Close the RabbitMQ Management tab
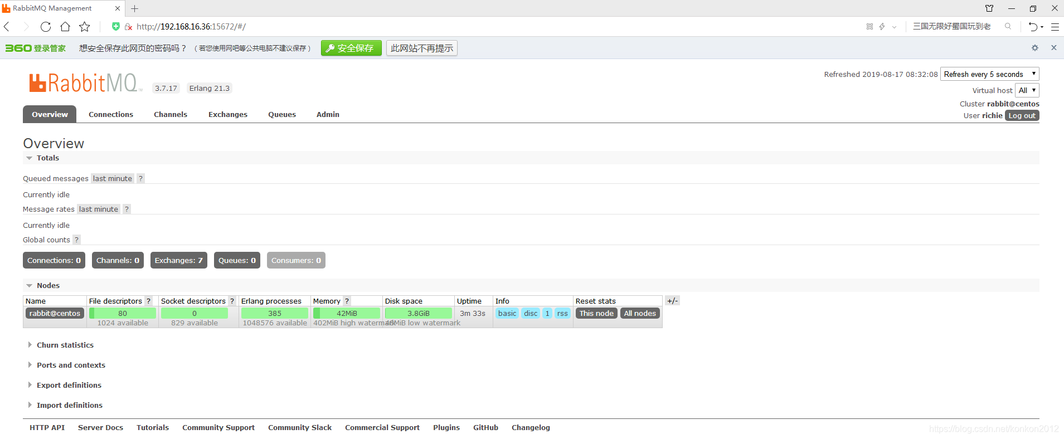This screenshot has width=1064, height=439. pyautogui.click(x=118, y=8)
